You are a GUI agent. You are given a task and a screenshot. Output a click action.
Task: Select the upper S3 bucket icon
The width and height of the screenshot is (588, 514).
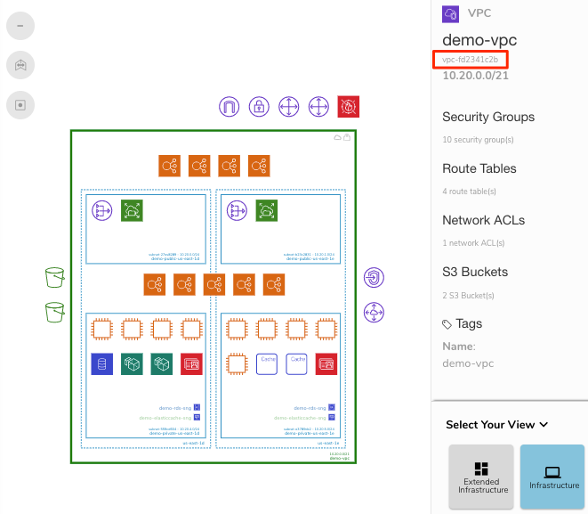pos(55,278)
